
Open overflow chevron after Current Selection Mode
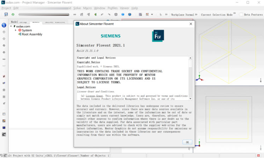235,13
